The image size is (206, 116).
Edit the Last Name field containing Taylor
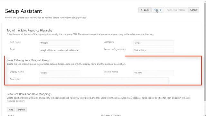coord(154,43)
